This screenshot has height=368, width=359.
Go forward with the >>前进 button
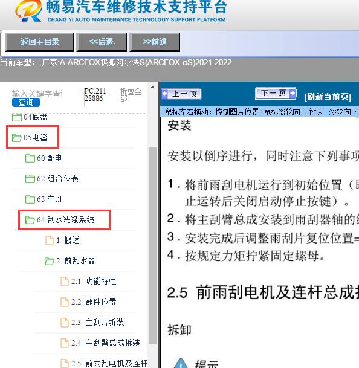(x=155, y=42)
